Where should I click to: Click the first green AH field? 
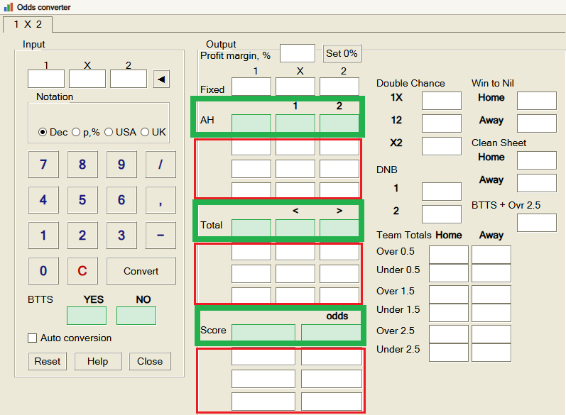tap(251, 123)
